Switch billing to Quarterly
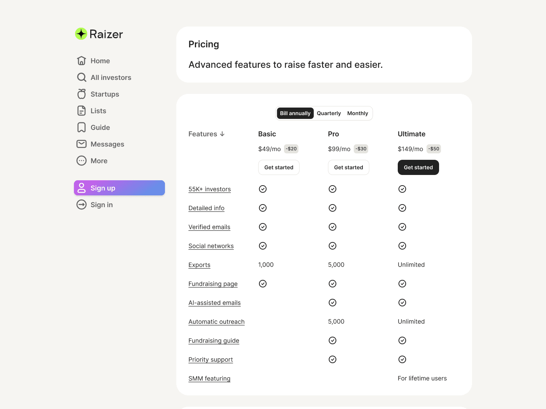Viewport: 546px width, 409px height. tap(329, 113)
